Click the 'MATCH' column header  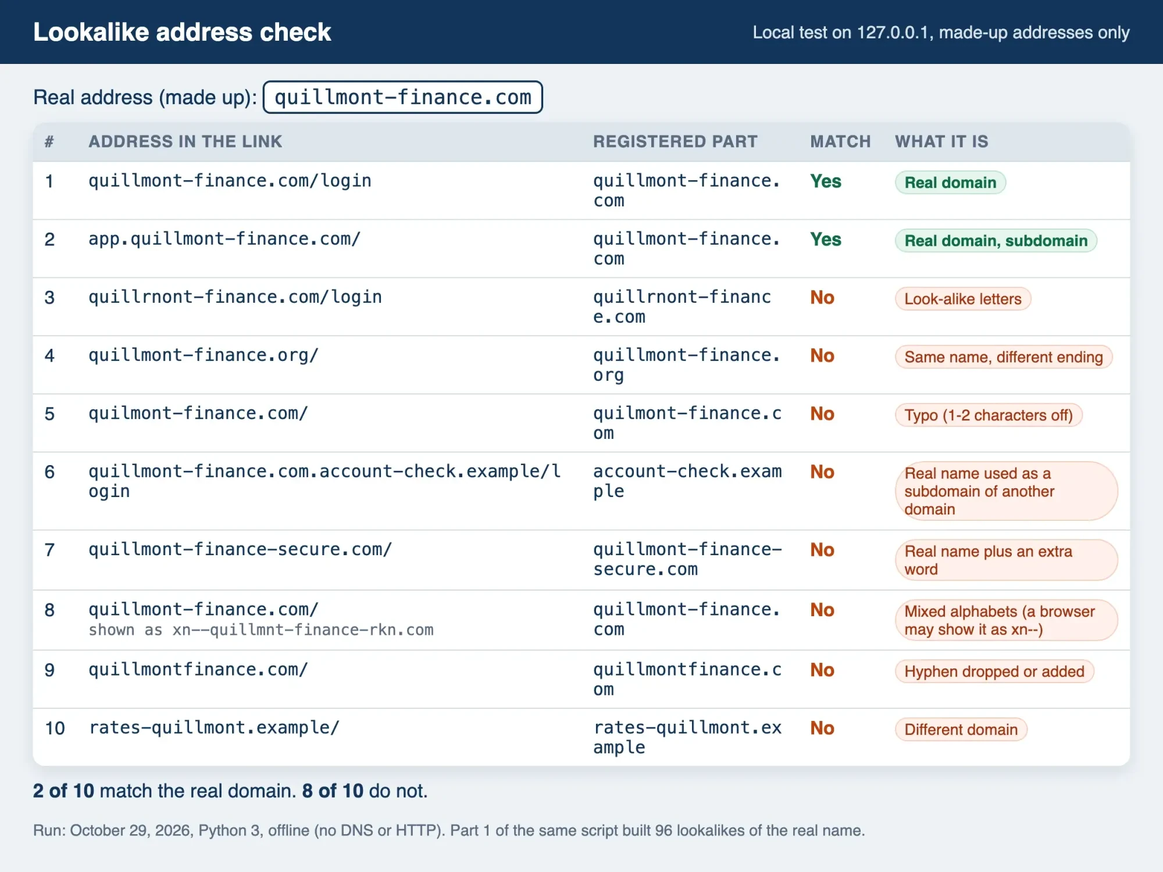(840, 141)
